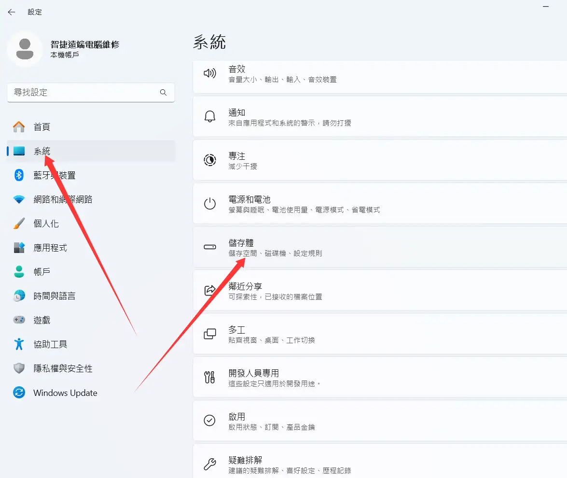This screenshot has height=478, width=567.
Task: Click the 疑難排解 wrench icon
Action: pyautogui.click(x=210, y=464)
